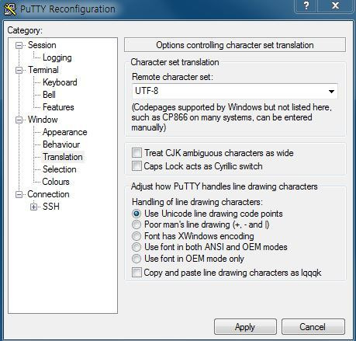
Task: Open Behaviour settings
Action: coord(61,144)
